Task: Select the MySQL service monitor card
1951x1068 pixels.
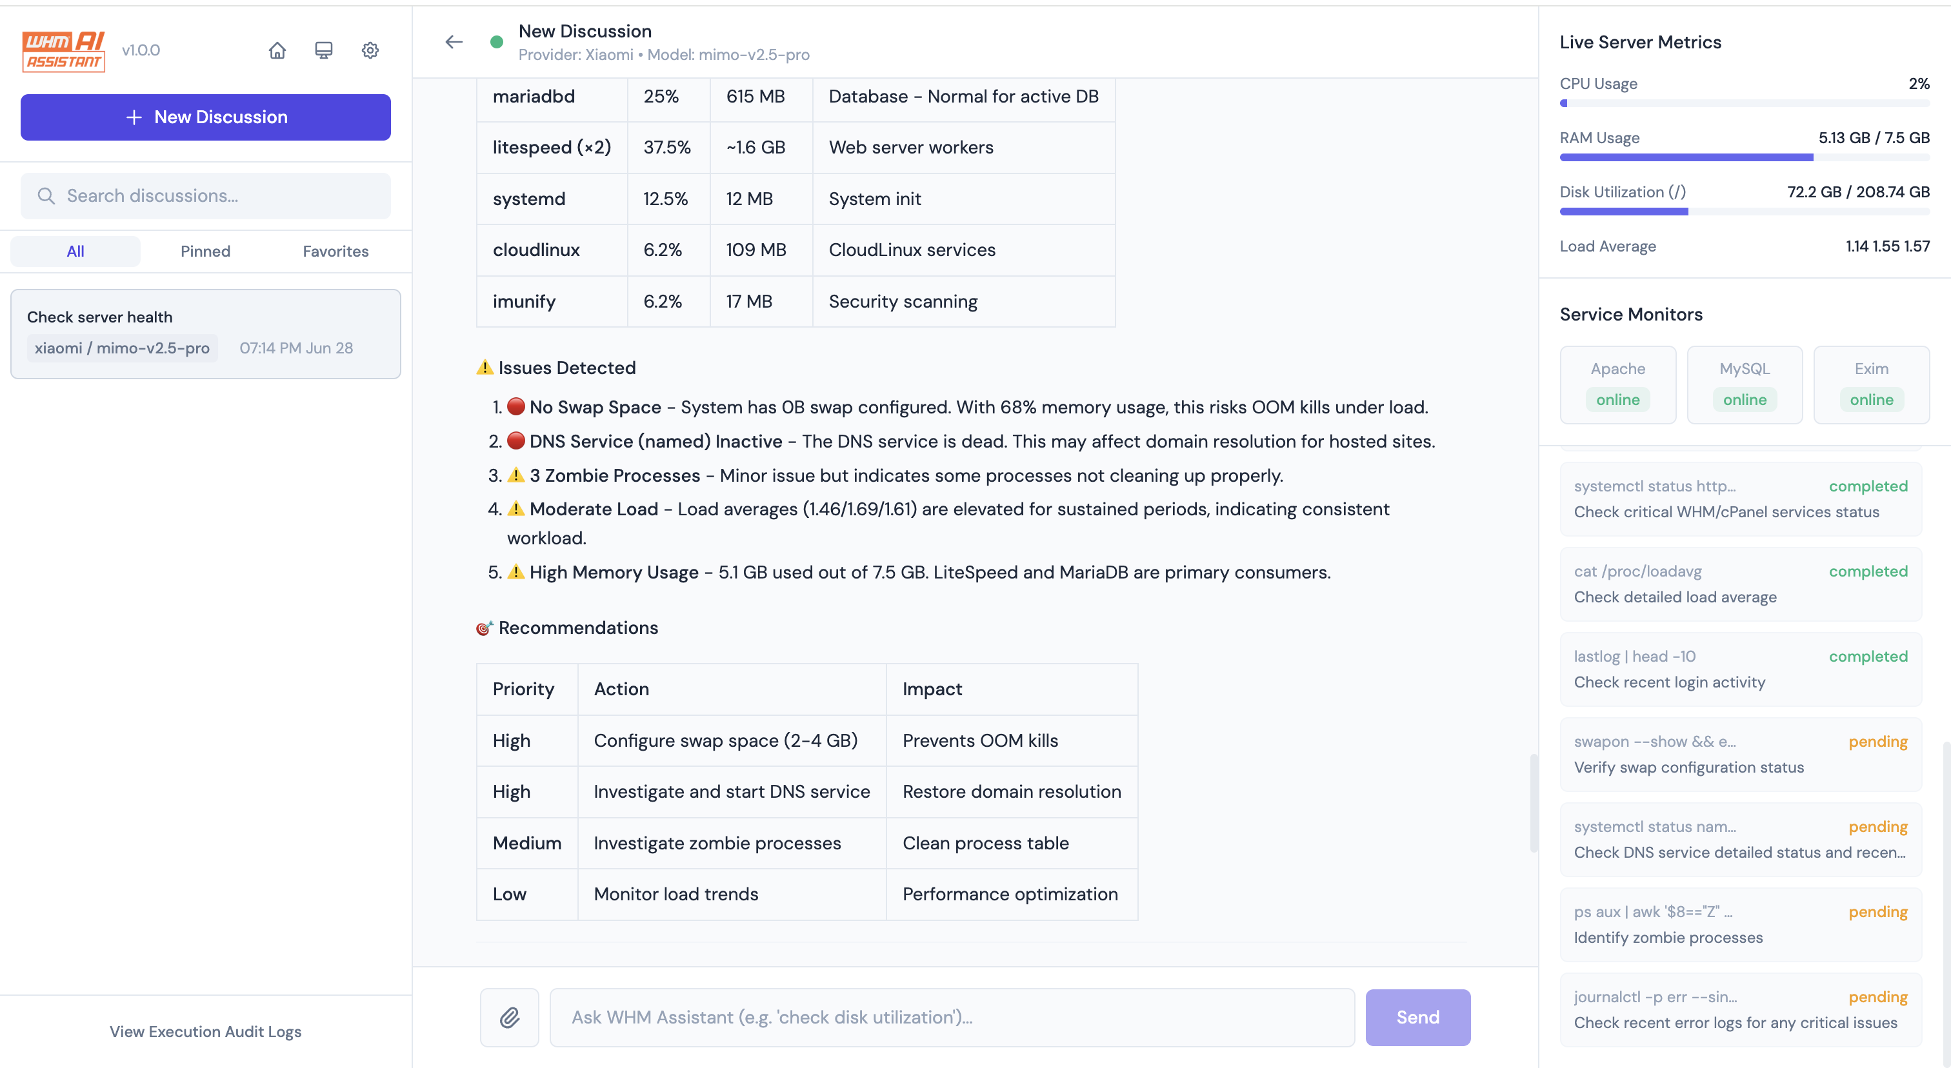Action: tap(1745, 384)
